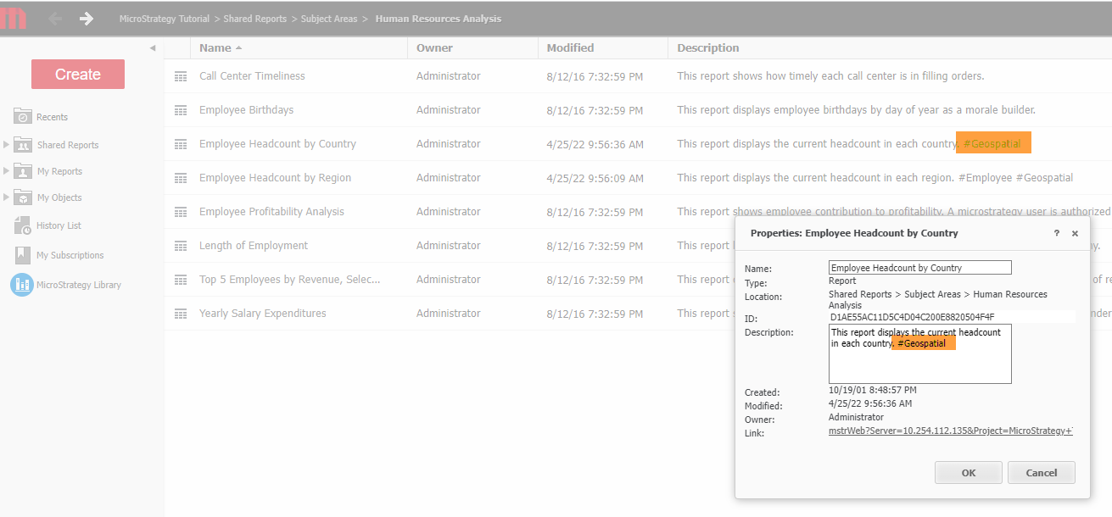The image size is (1112, 517).
Task: Click the grid icon beside Yearly Salary Expenditures
Action: pyautogui.click(x=180, y=313)
